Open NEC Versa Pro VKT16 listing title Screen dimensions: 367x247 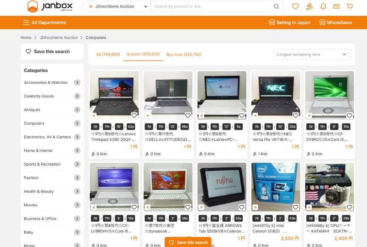pos(272,137)
